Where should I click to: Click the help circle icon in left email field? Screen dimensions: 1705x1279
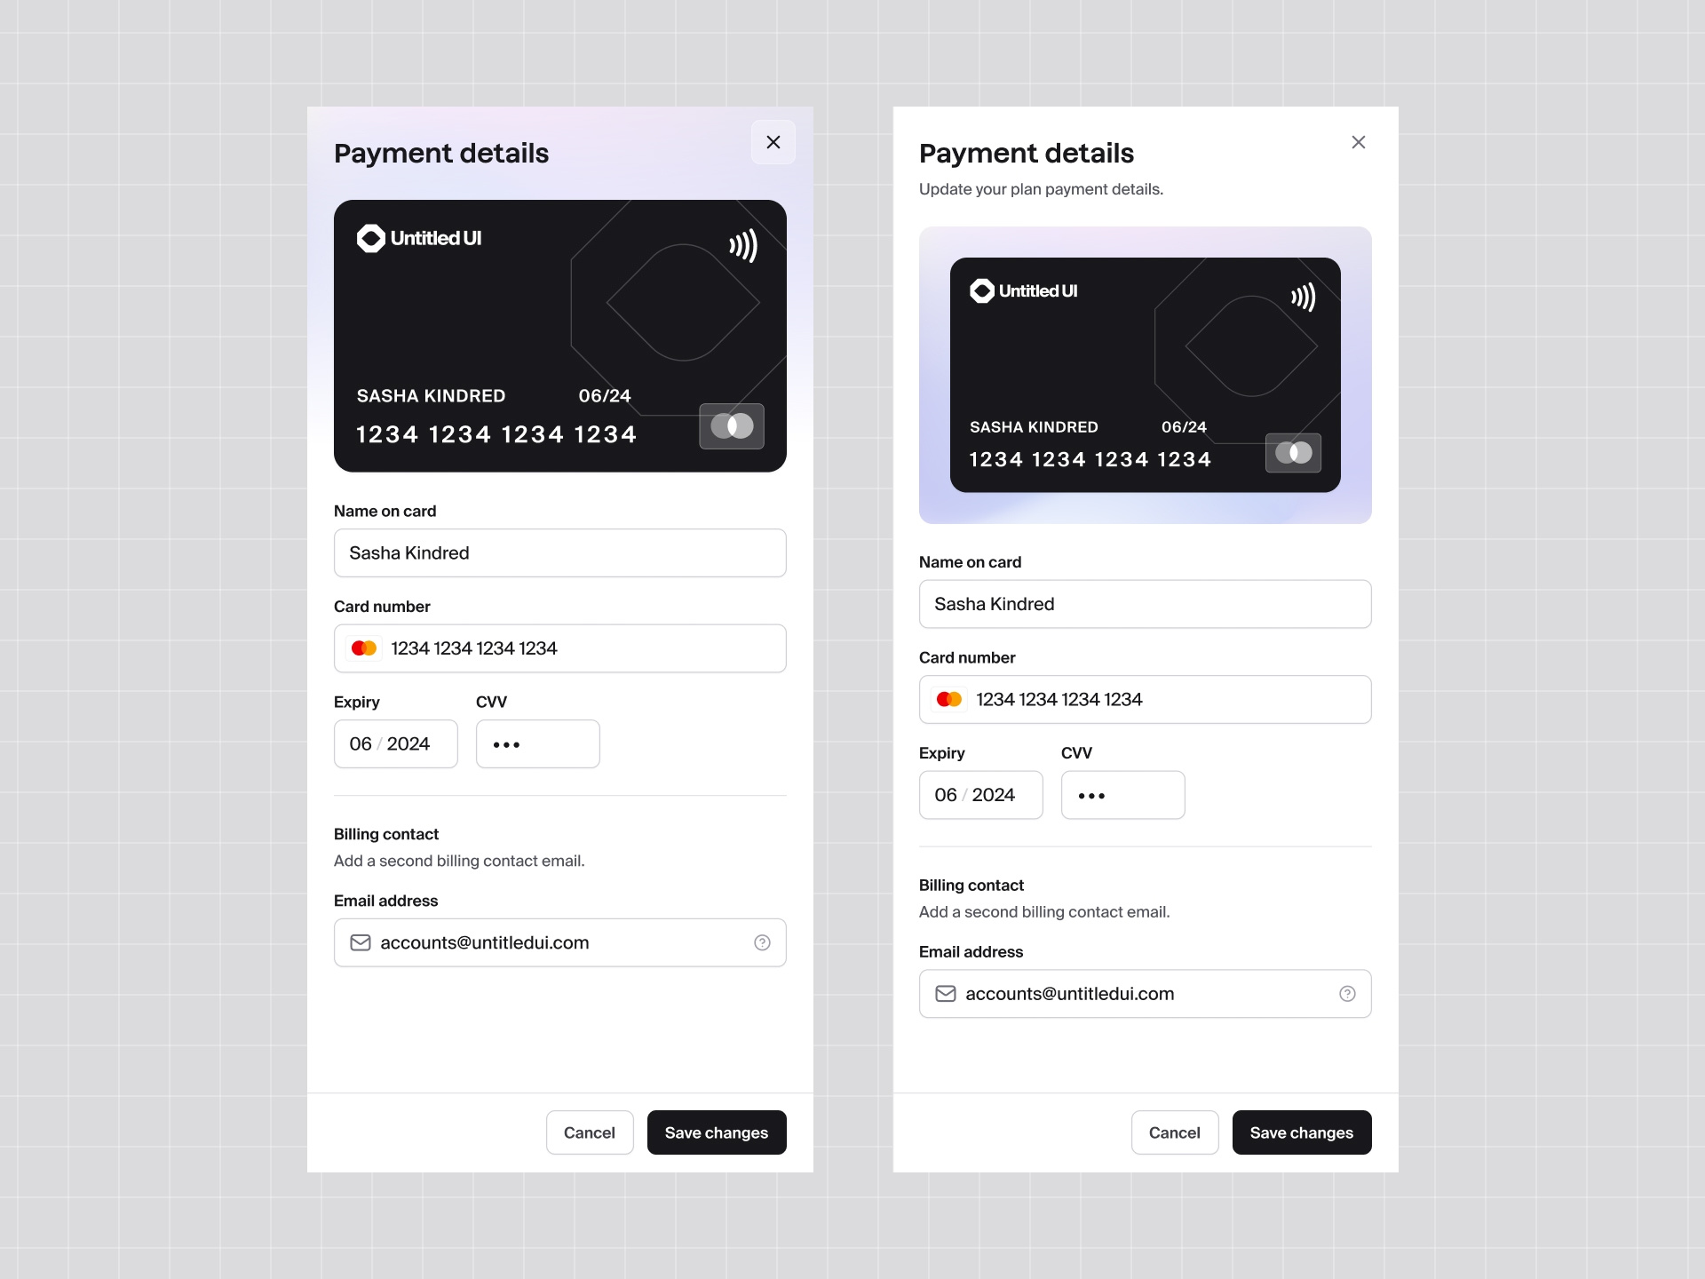[763, 941]
